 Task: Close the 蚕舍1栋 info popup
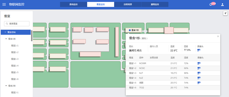coord(218,36)
